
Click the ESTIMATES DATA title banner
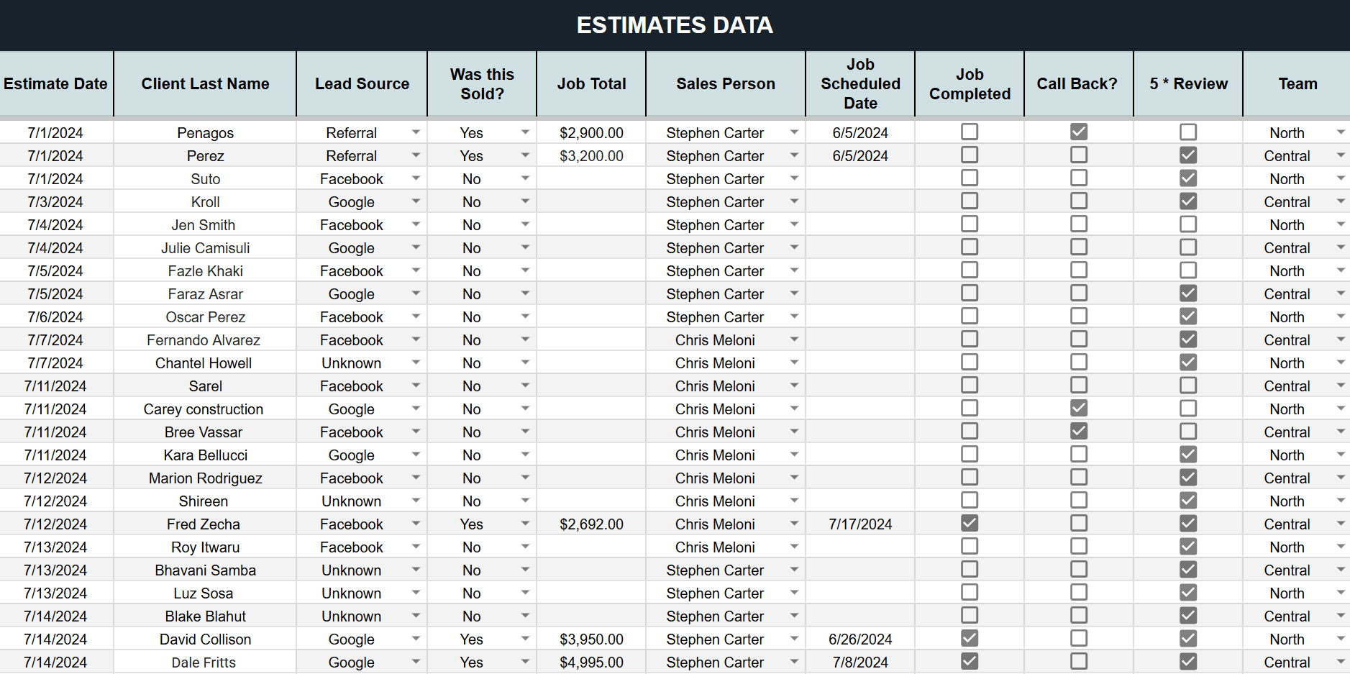675,25
